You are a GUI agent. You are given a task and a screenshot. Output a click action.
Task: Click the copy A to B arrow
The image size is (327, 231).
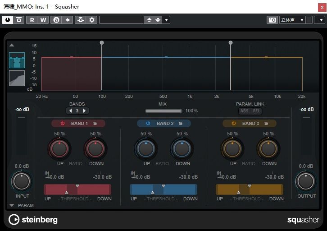point(68,20)
